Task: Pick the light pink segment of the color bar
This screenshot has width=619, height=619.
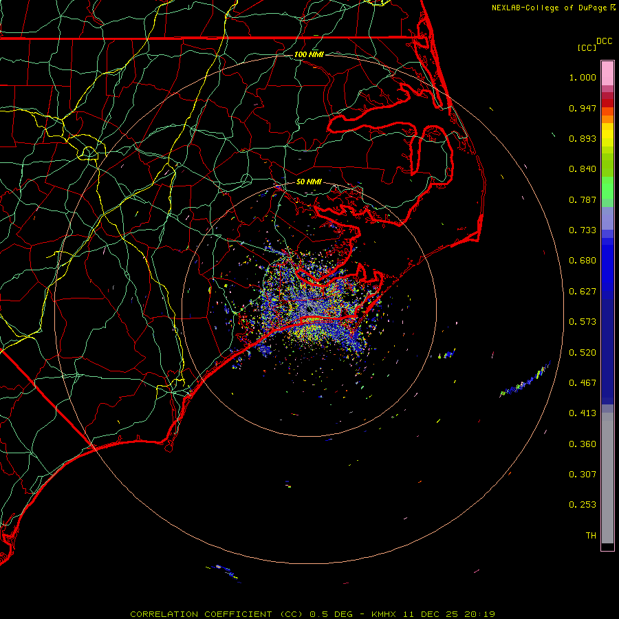Action: (607, 74)
